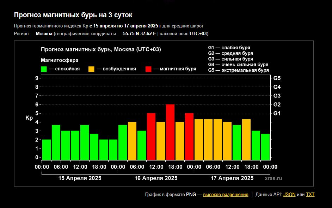
Task: Click the "Прогноз магнитных бурь на 3 суток" heading
Action: 73,15
